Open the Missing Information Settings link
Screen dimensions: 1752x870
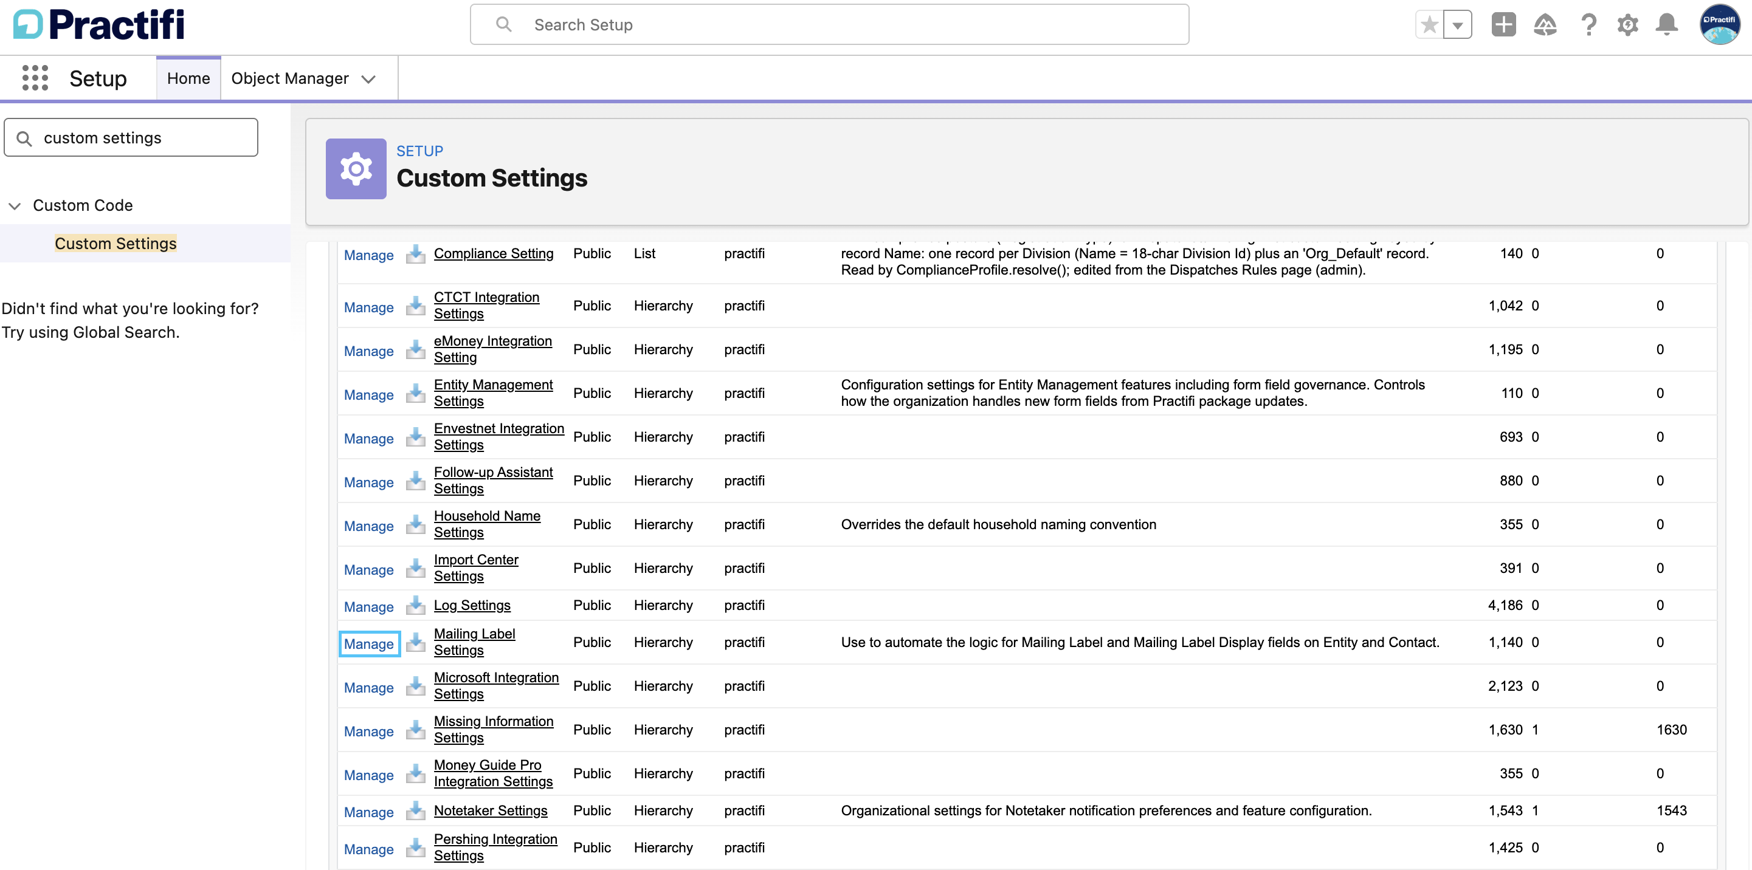coord(494,729)
